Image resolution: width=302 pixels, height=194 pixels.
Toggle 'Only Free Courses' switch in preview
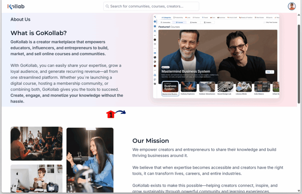[x=264, y=22]
